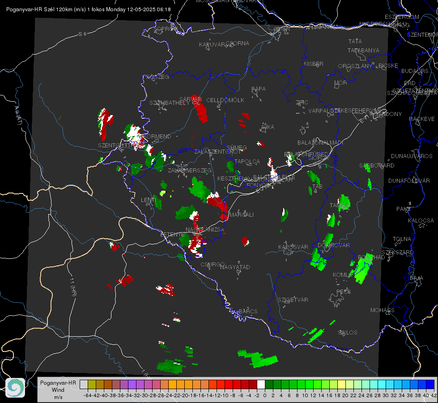Click the swirl logo icon beside the legend
This screenshot has width=438, height=403.
(15, 388)
